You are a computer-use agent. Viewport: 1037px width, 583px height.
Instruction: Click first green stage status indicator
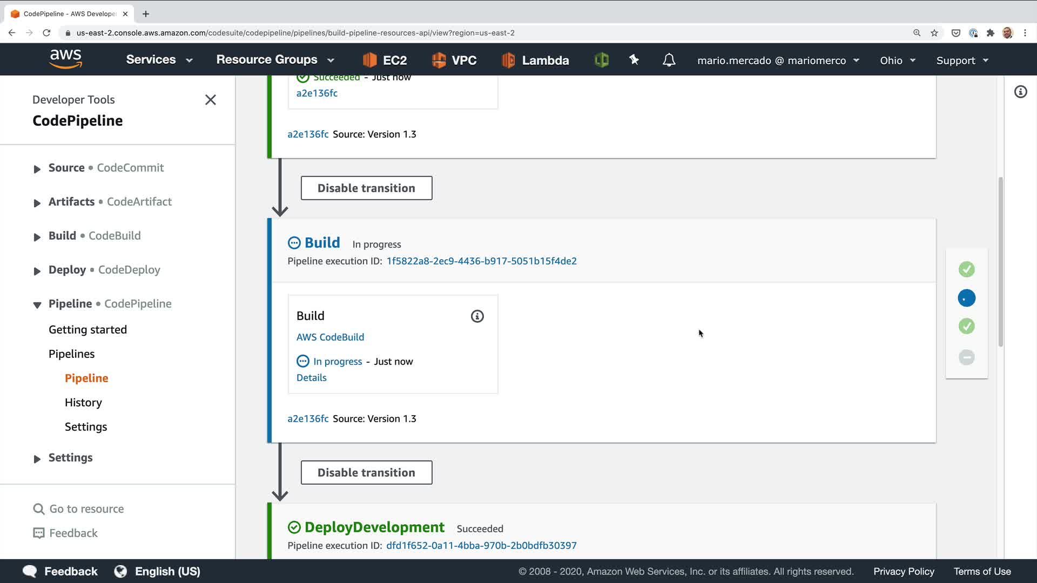pos(966,269)
